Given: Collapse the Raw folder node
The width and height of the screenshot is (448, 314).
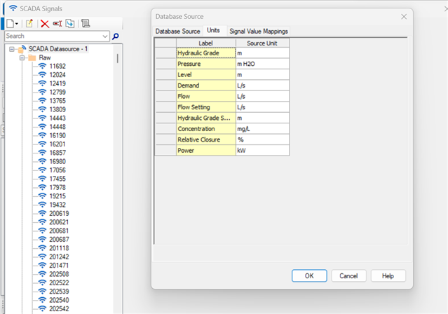Looking at the screenshot, I should (x=22, y=57).
